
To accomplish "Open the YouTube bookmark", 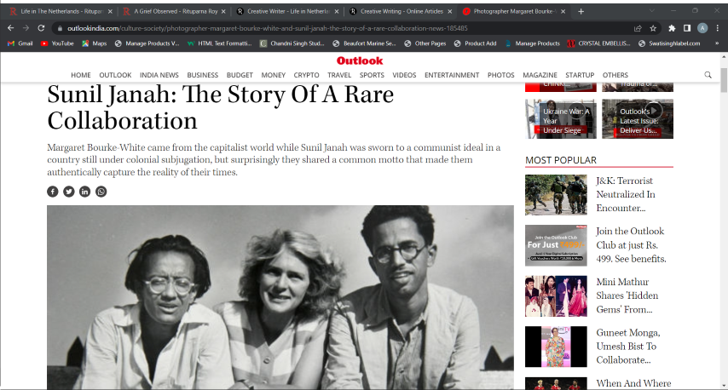I will (57, 43).
